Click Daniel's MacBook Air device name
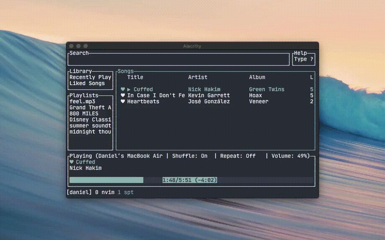 [x=130, y=156]
